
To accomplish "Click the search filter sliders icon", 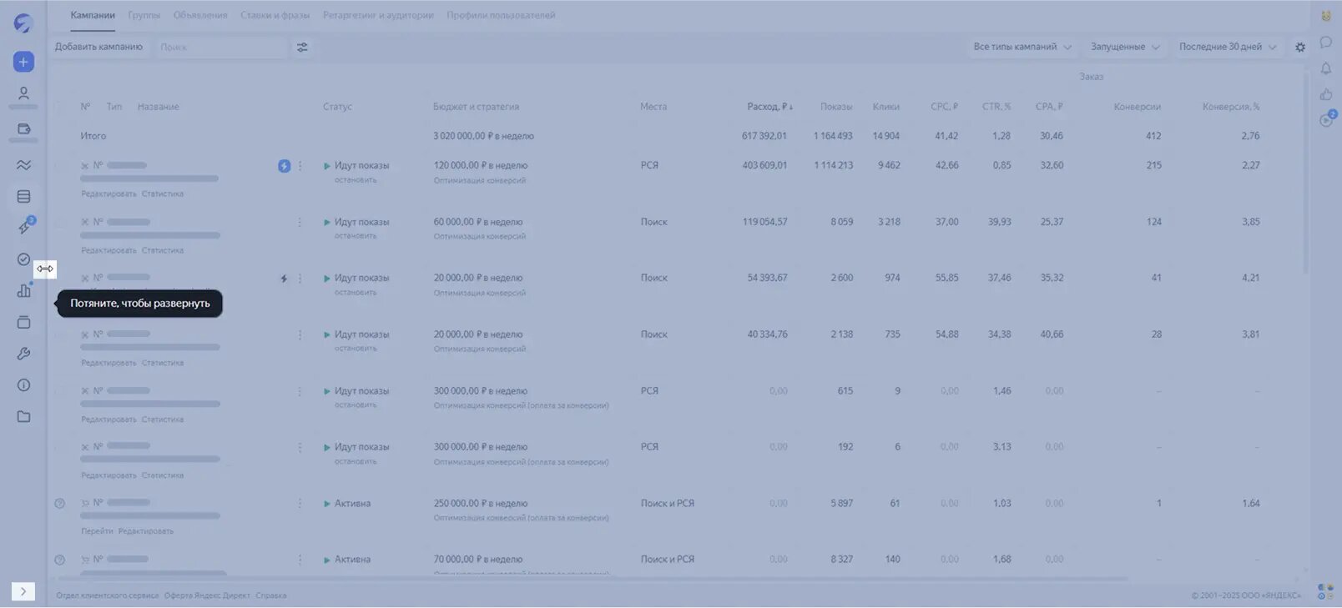I will click(302, 48).
